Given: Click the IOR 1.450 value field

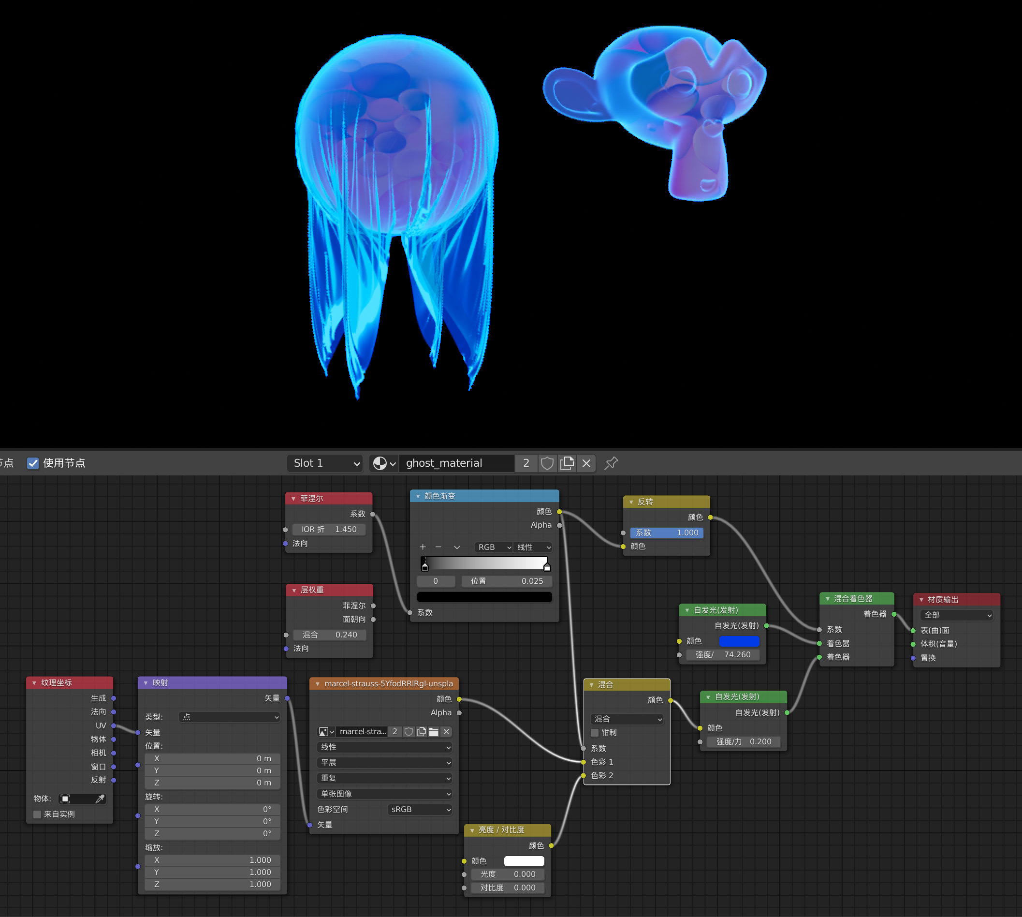Looking at the screenshot, I should tap(329, 529).
